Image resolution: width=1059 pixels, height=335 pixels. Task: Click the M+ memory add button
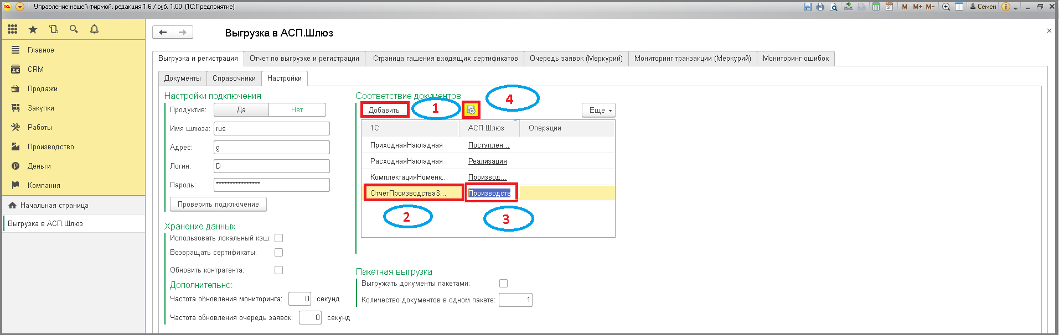tap(917, 7)
